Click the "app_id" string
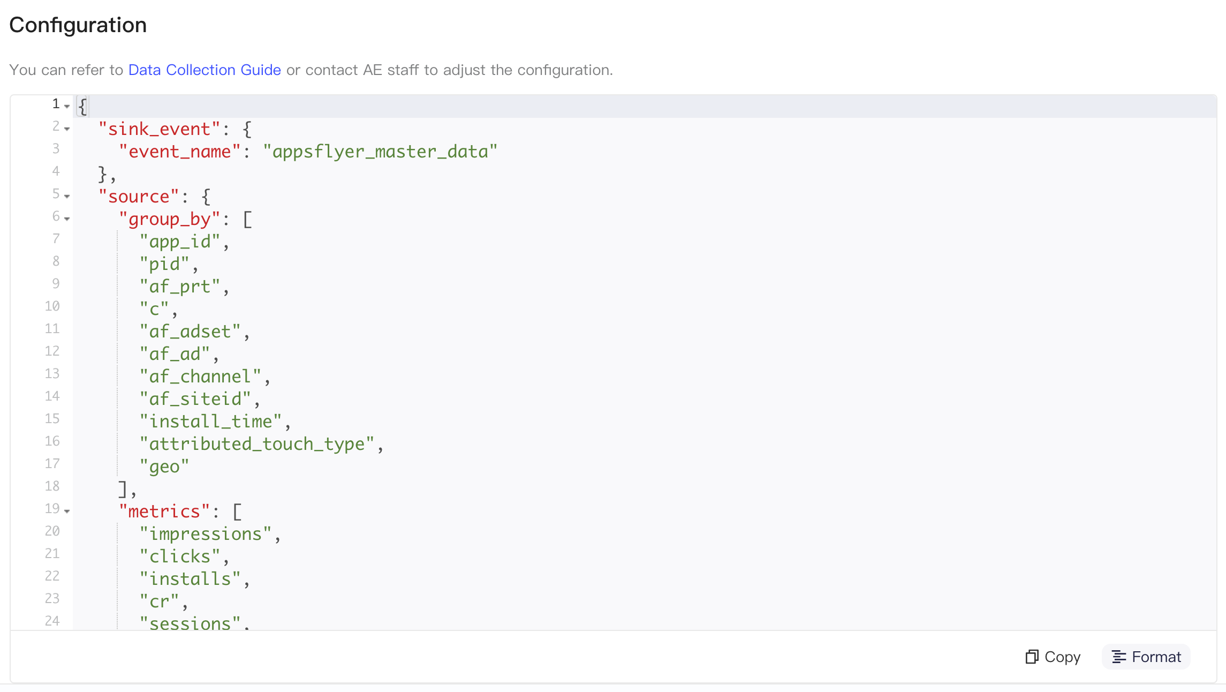The height and width of the screenshot is (692, 1226). (x=180, y=242)
